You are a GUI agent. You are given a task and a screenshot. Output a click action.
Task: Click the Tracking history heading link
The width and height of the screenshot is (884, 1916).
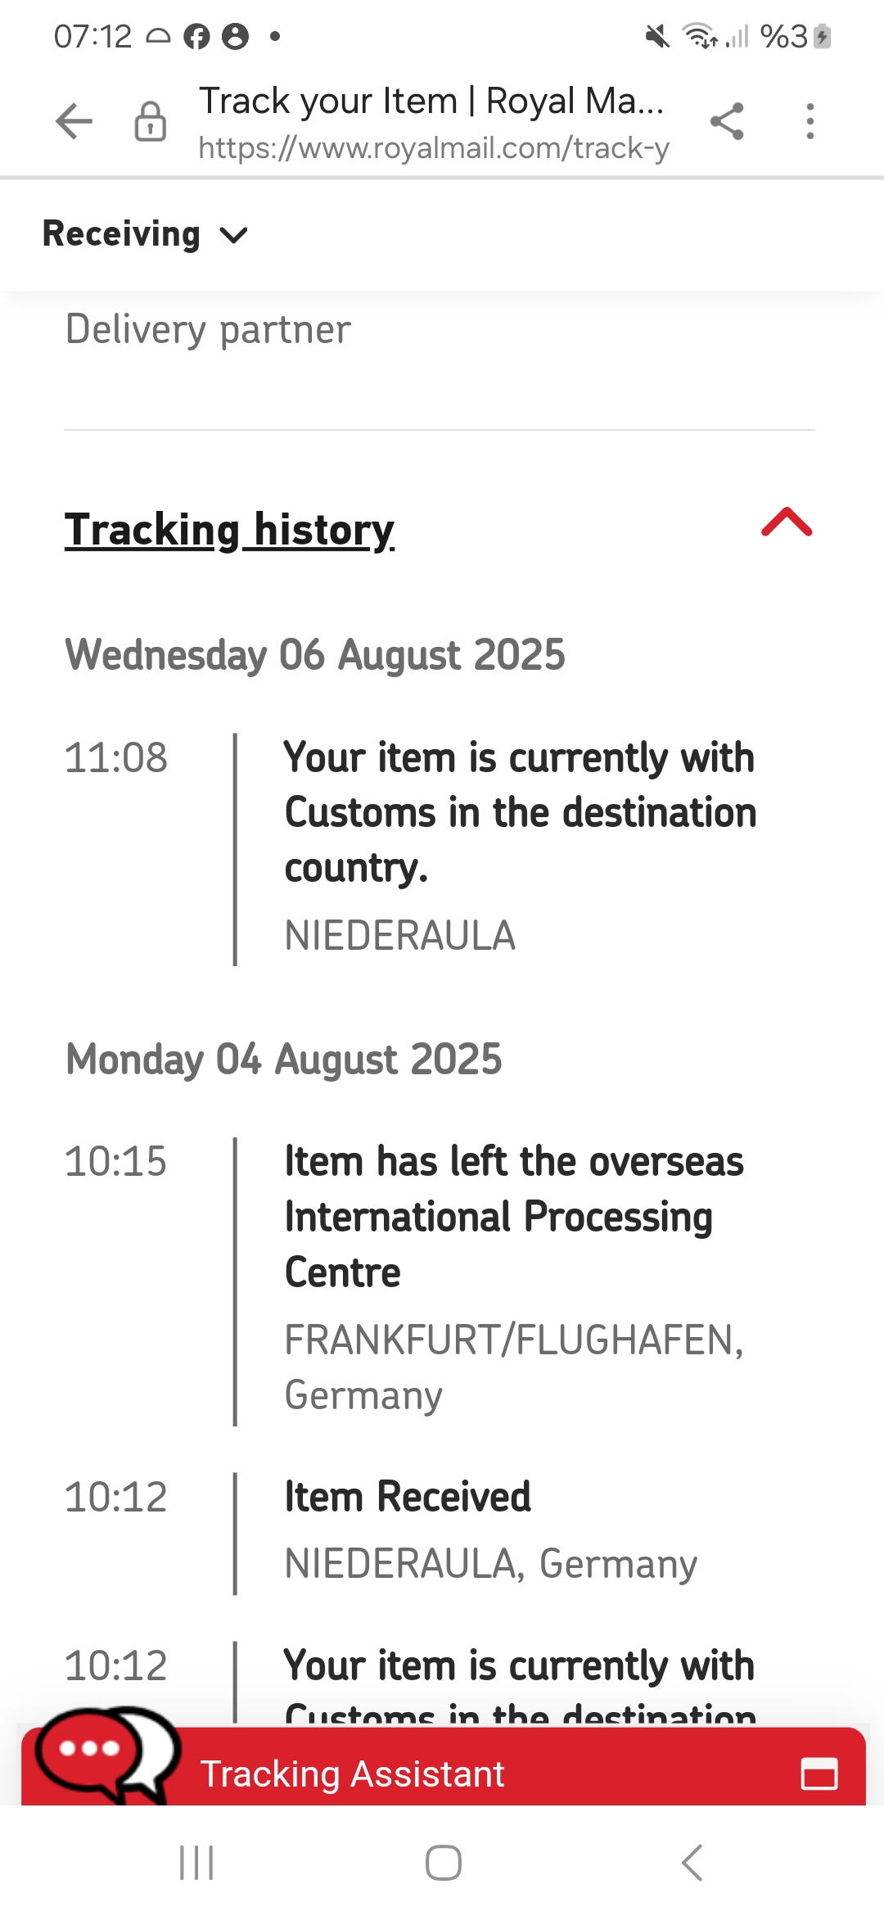tap(229, 530)
